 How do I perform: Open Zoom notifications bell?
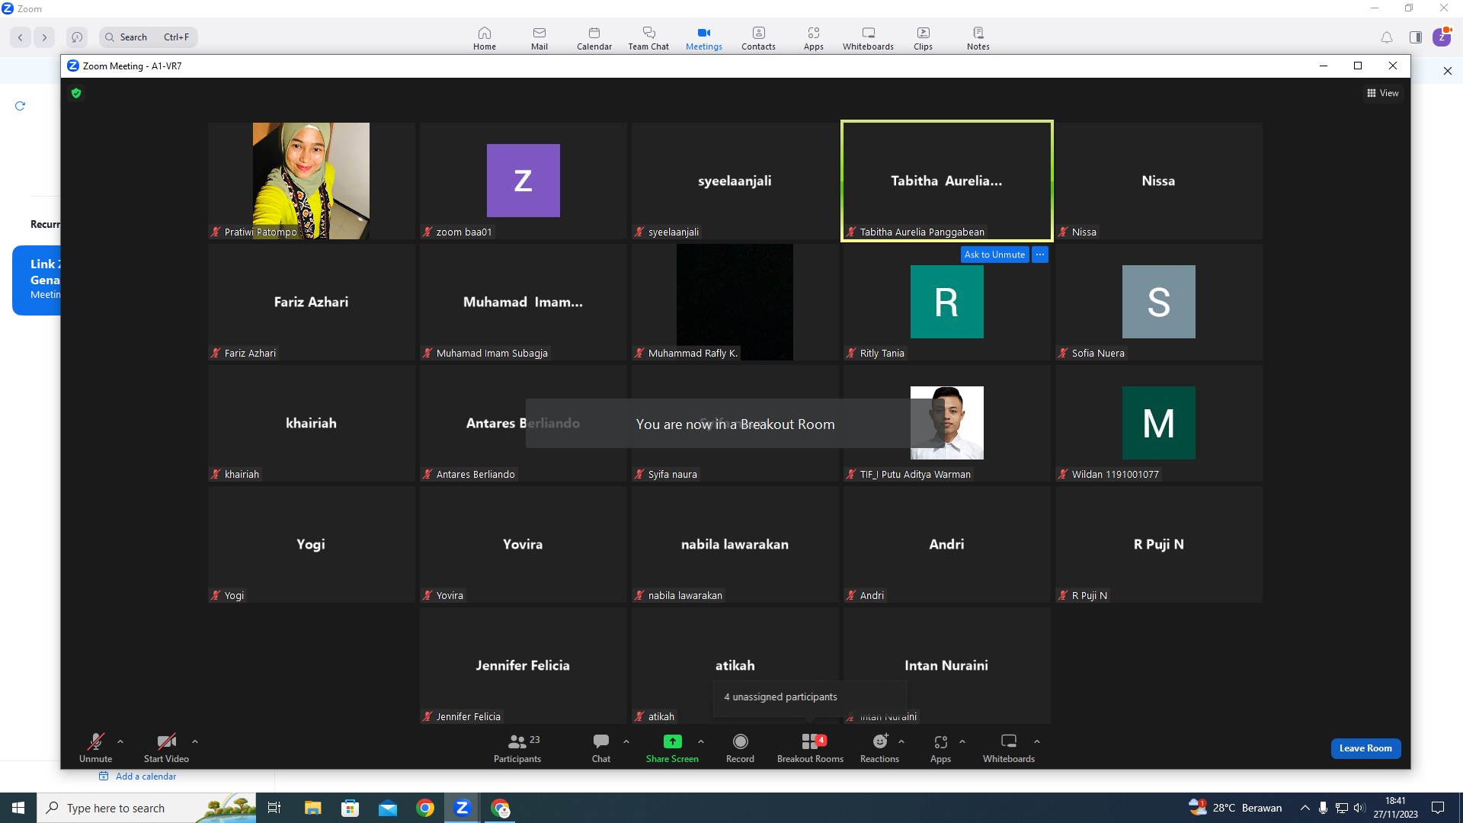(x=1387, y=37)
